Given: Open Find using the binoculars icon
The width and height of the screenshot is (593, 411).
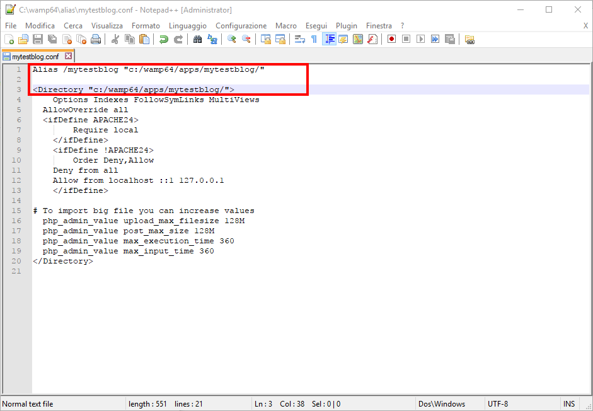Looking at the screenshot, I should point(197,39).
